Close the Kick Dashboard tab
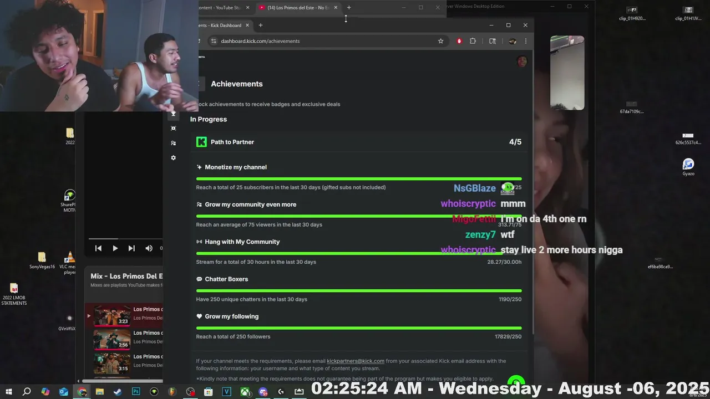The height and width of the screenshot is (399, 710). [247, 25]
